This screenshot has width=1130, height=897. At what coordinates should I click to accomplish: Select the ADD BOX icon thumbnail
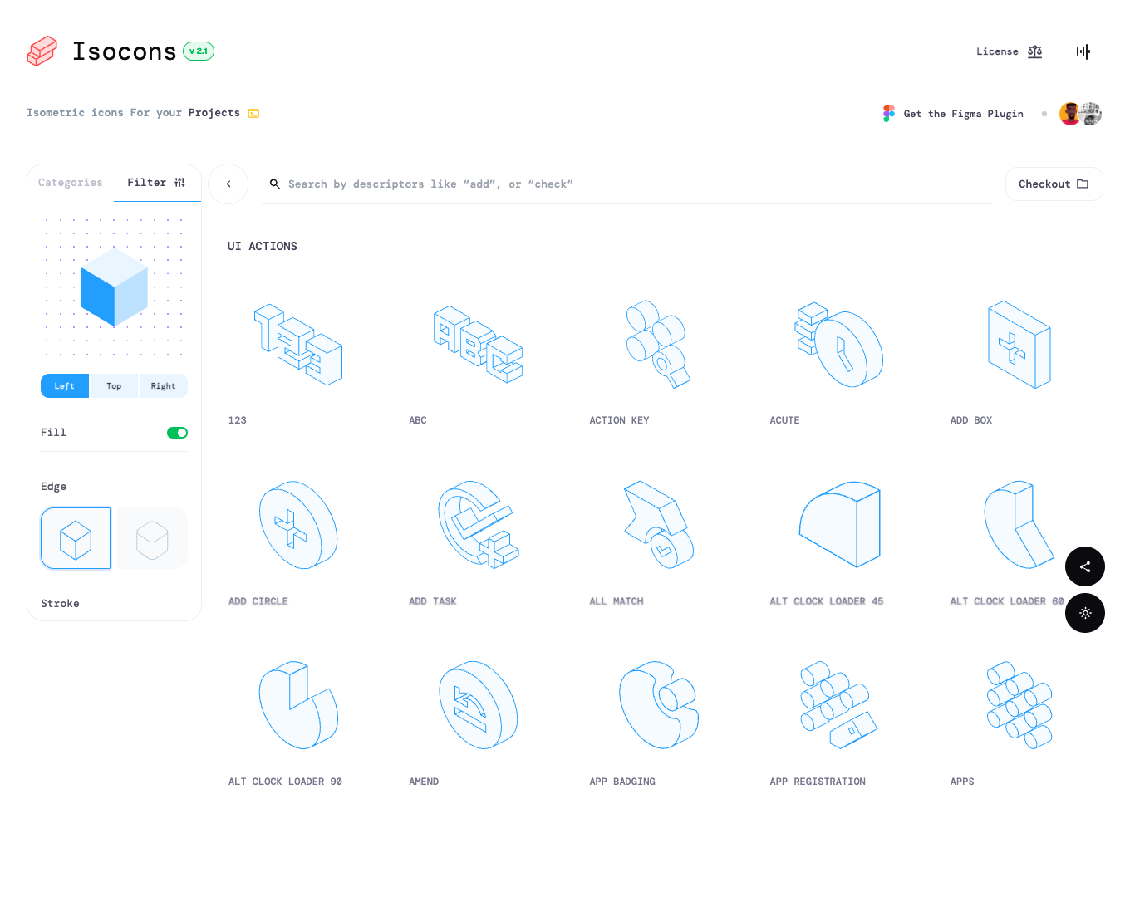pos(1019,345)
